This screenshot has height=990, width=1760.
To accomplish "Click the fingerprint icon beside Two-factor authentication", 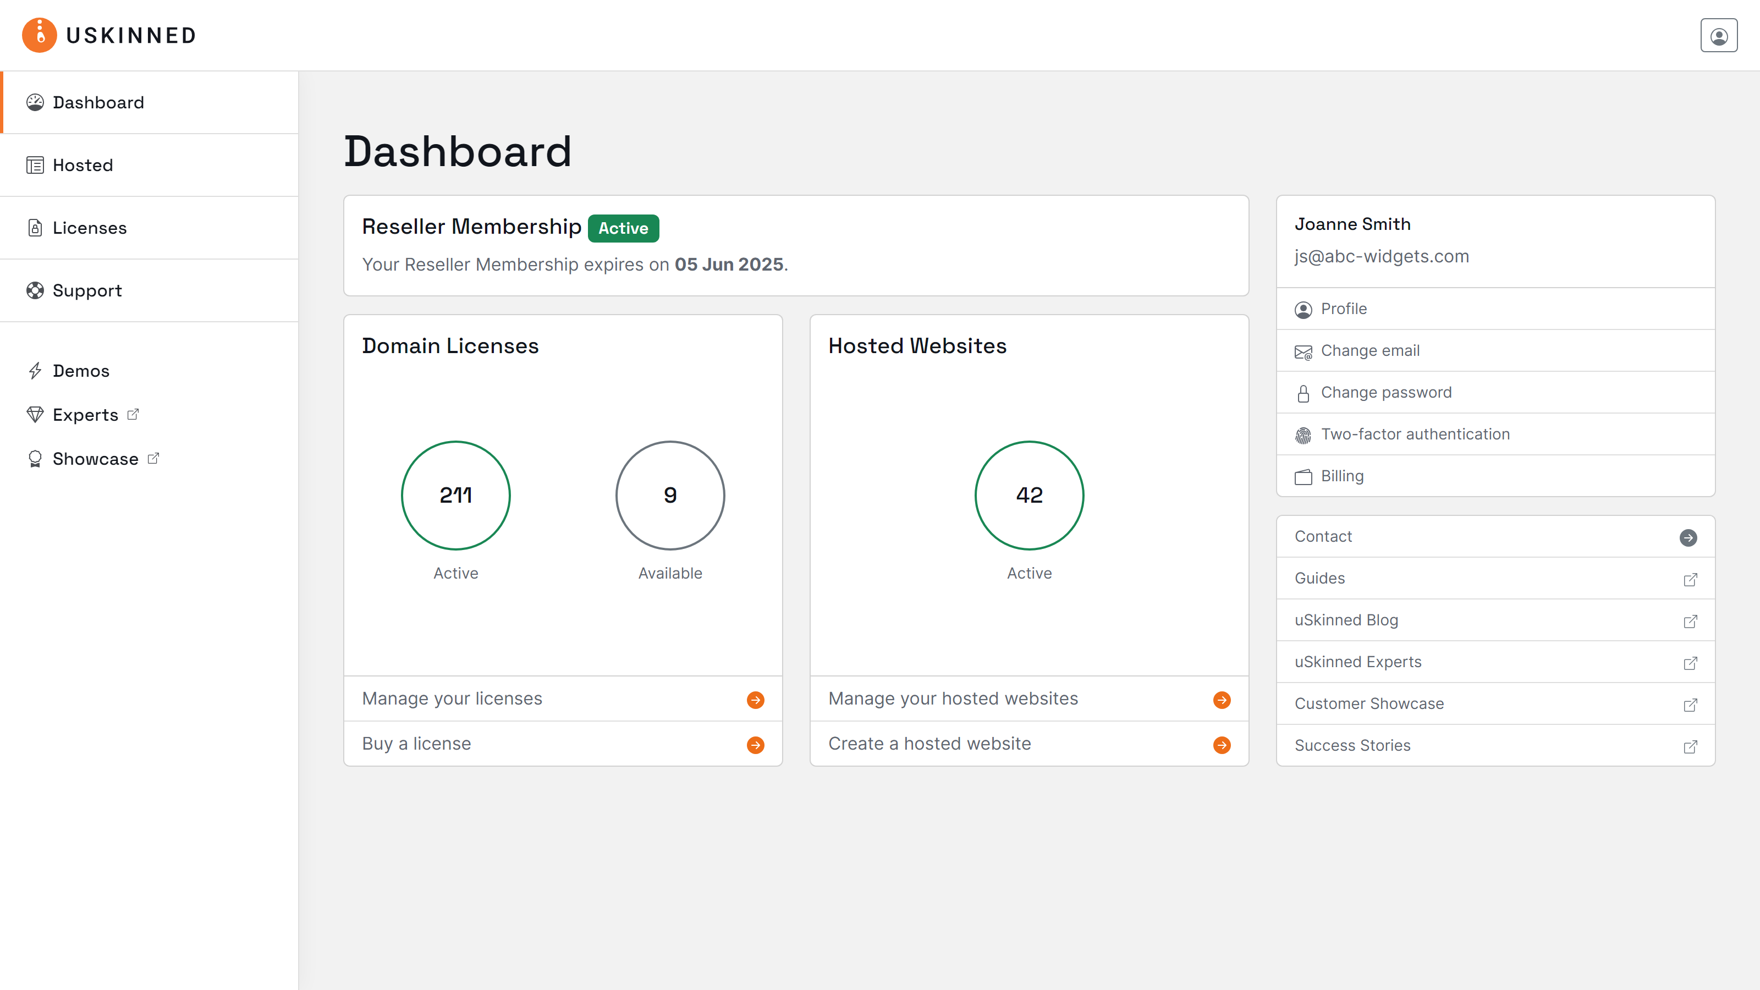I will click(x=1303, y=435).
